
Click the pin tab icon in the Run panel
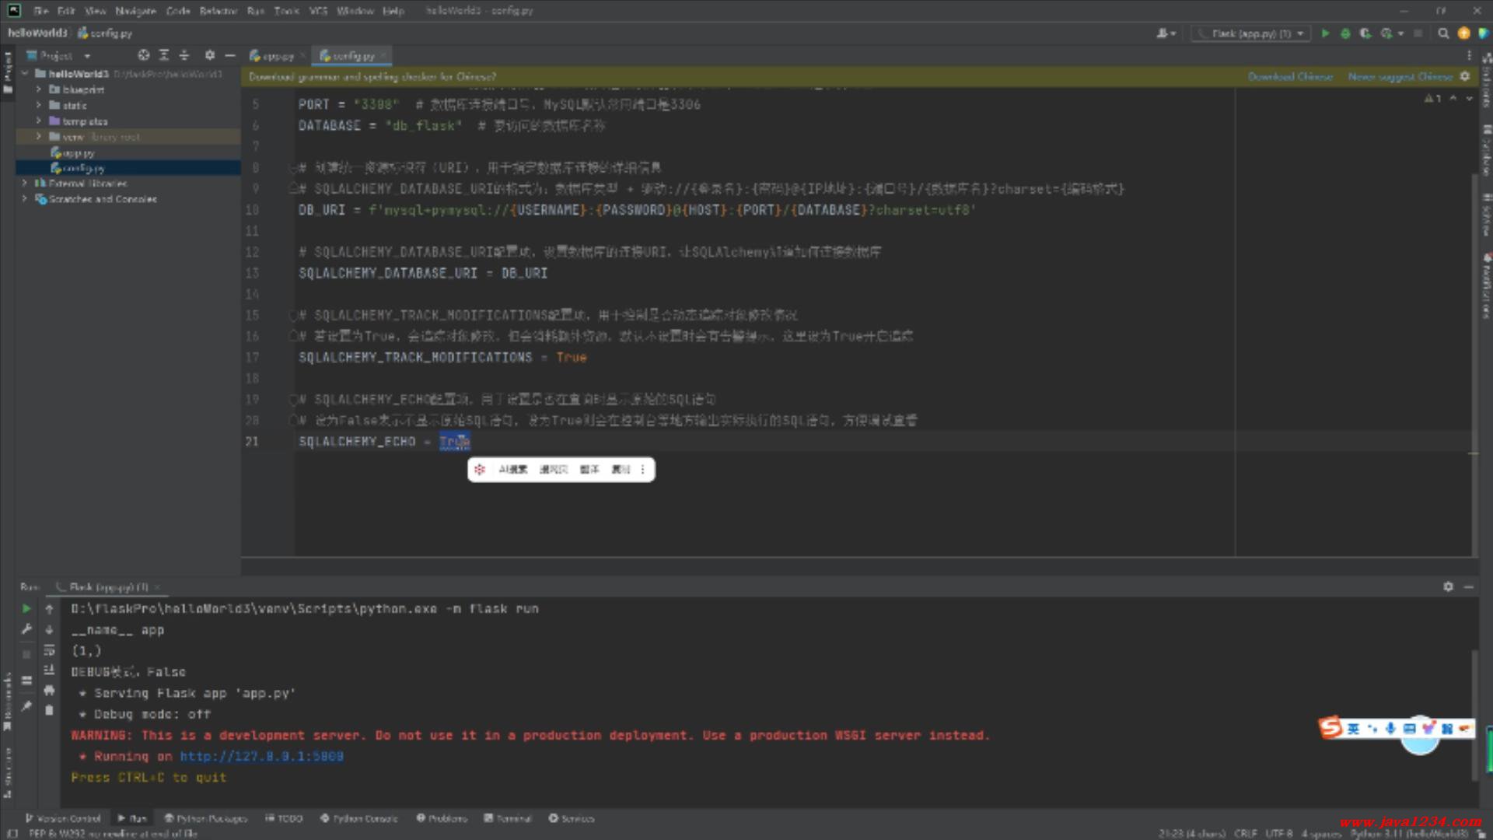click(26, 706)
